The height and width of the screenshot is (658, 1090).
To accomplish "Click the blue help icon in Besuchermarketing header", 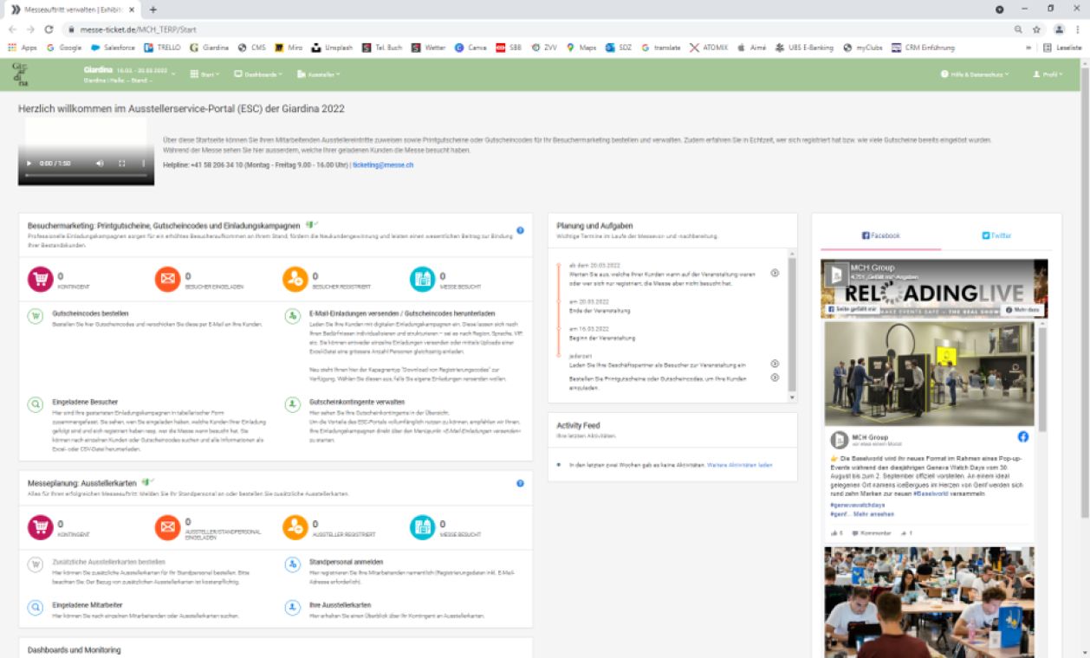I will pos(520,230).
